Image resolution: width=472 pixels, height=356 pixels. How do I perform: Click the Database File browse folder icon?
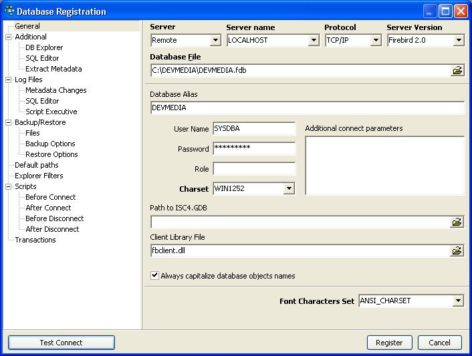(457, 70)
